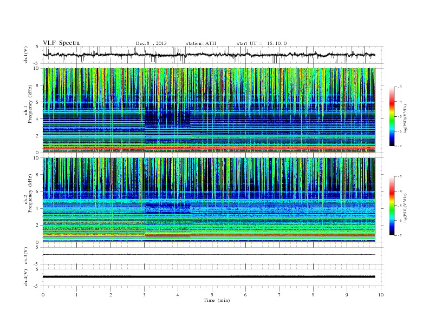Select the "start UT = 16:10:0" text
429x331 pixels.
coord(262,43)
